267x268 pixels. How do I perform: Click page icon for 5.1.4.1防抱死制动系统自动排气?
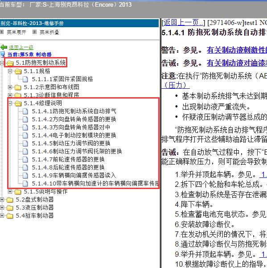(x=25, y=111)
